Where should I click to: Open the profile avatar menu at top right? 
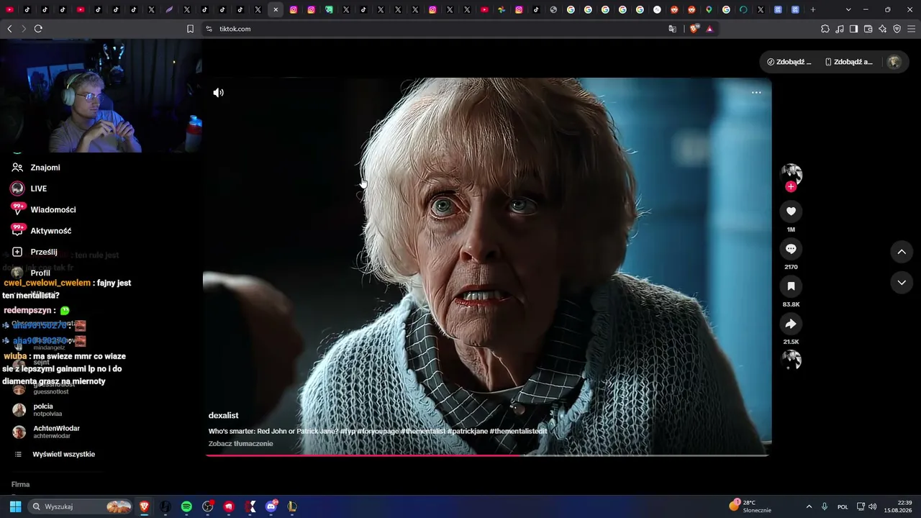[894, 62]
